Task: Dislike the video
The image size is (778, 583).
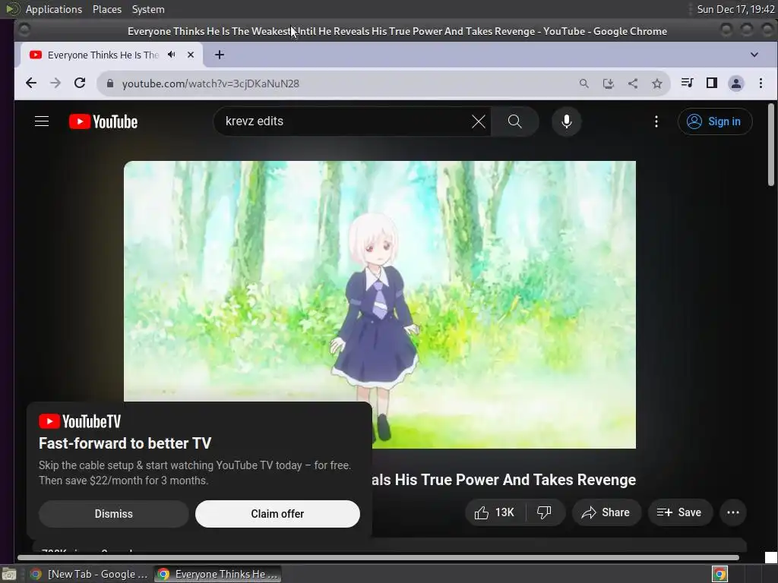Action: click(x=544, y=512)
